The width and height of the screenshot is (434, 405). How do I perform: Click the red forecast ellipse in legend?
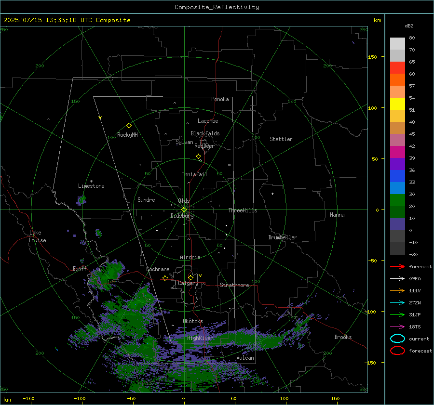click(397, 351)
